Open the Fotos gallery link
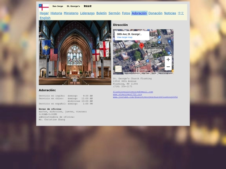 pyautogui.click(x=126, y=13)
